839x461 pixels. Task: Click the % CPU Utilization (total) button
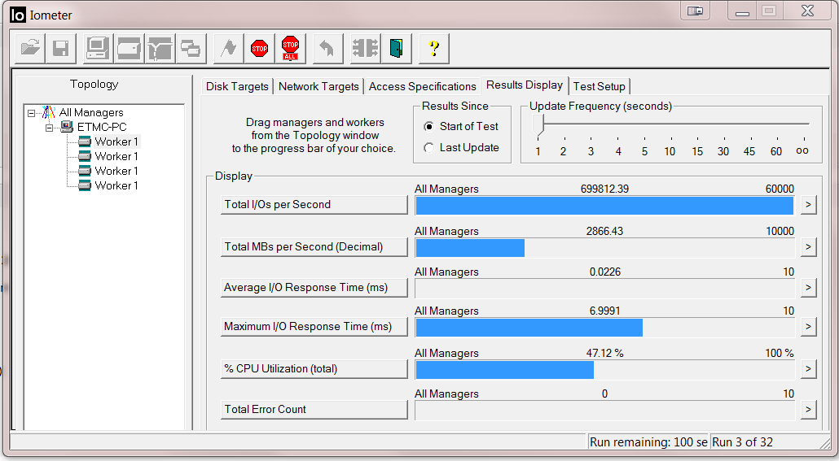click(x=314, y=369)
